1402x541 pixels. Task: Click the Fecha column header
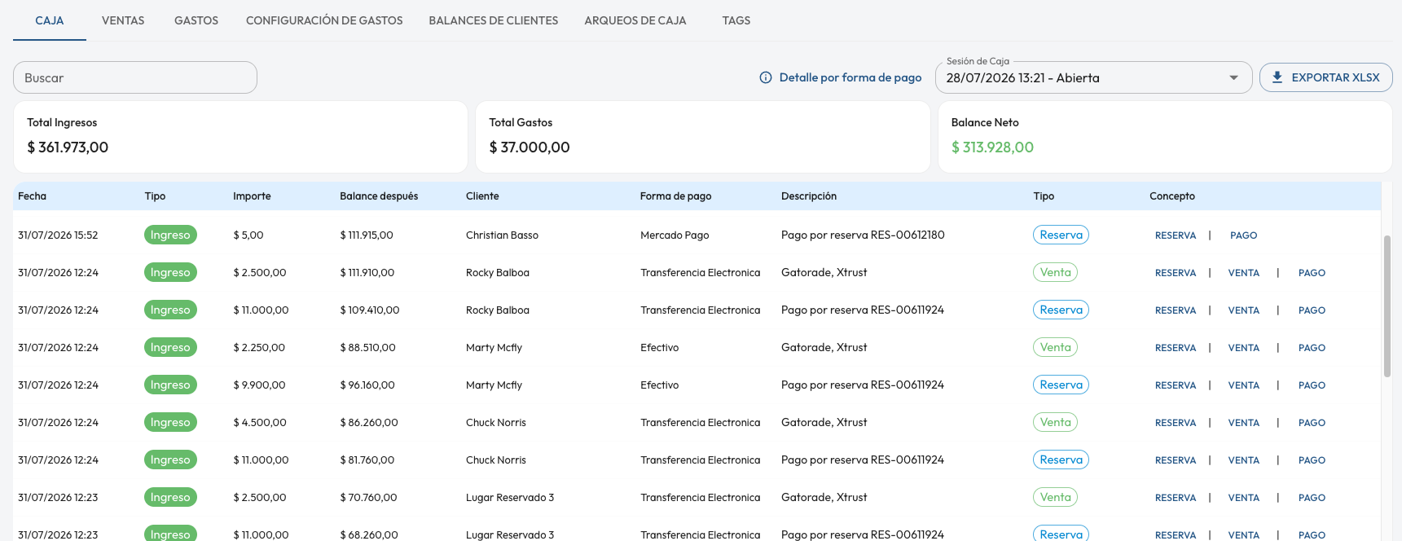(32, 196)
